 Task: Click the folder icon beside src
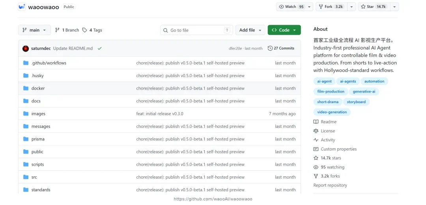[x=26, y=177]
